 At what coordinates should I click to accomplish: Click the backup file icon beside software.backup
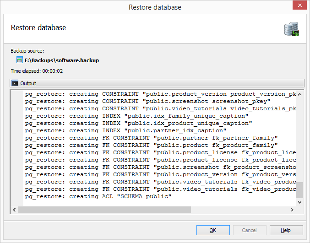click(x=19, y=60)
